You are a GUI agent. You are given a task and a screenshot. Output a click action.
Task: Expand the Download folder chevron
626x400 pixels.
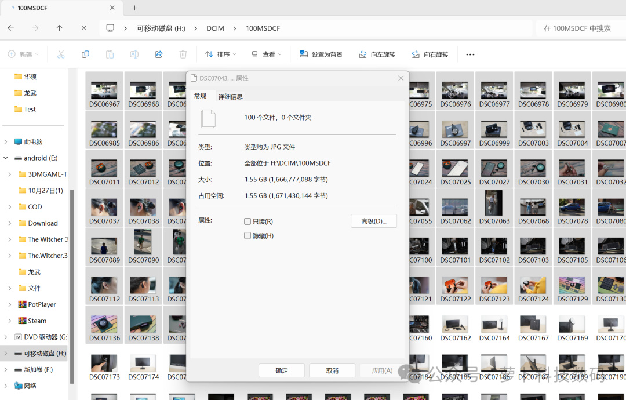click(x=10, y=223)
